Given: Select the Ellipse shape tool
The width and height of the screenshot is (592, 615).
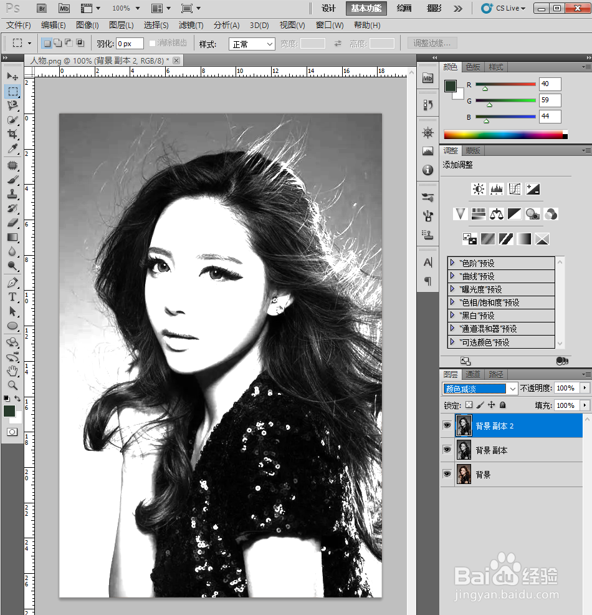Looking at the screenshot, I should point(12,326).
